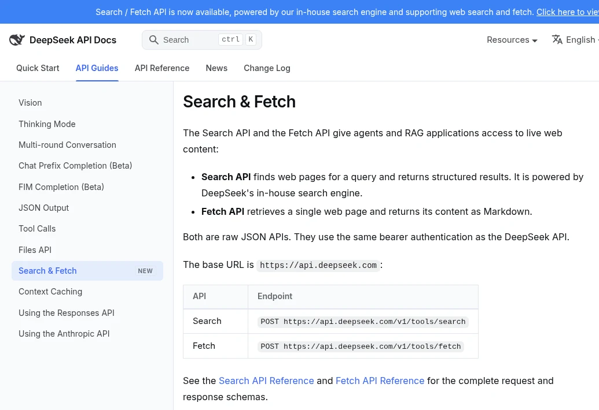This screenshot has height=410, width=599.
Task: Click the "Fetch" cell in API table
Action: click(215, 346)
